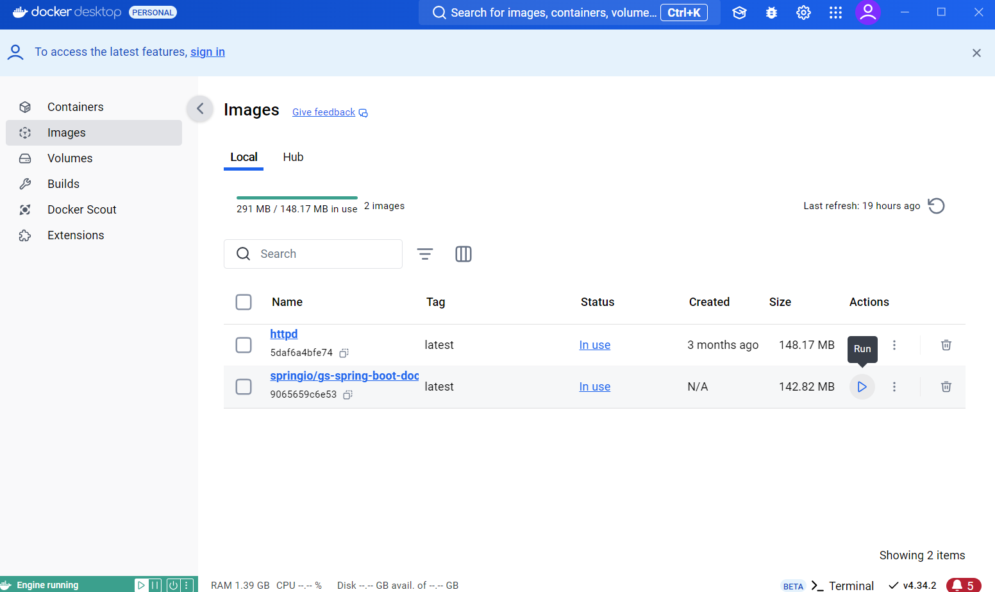This screenshot has height=592, width=995.
Task: Open notifications bell with 5 alerts
Action: coord(964,585)
